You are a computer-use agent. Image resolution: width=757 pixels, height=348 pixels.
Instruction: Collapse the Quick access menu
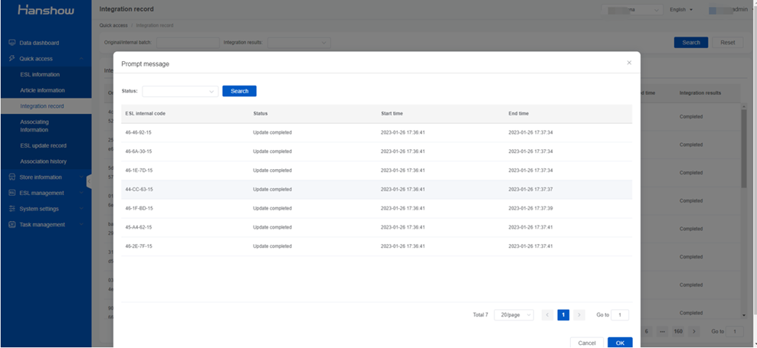81,58
